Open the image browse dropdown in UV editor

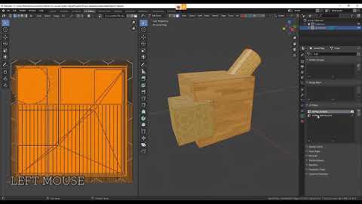tap(100, 16)
